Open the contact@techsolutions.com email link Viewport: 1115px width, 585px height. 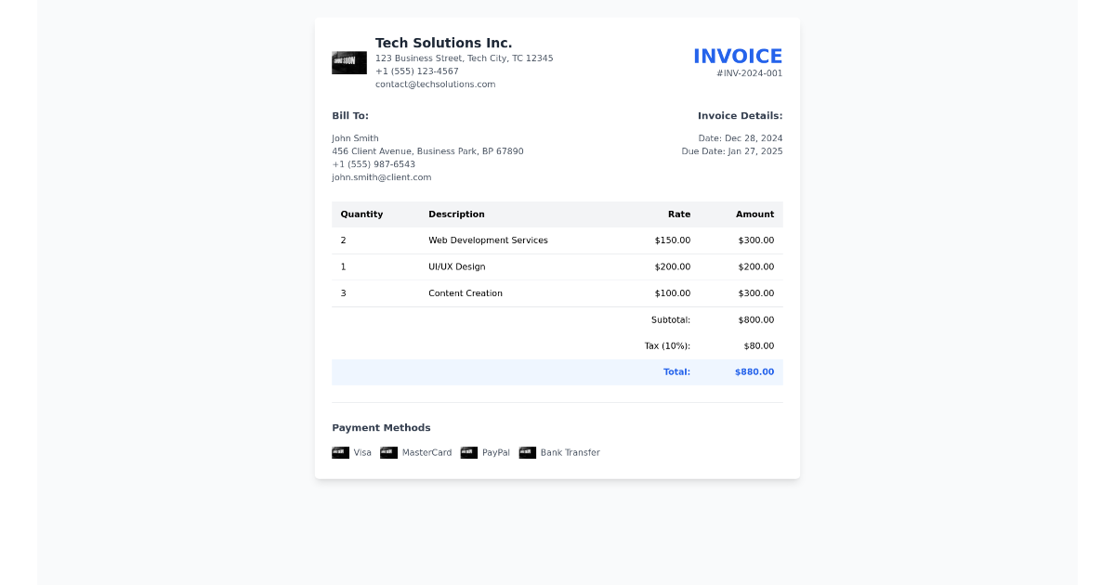coord(435,84)
